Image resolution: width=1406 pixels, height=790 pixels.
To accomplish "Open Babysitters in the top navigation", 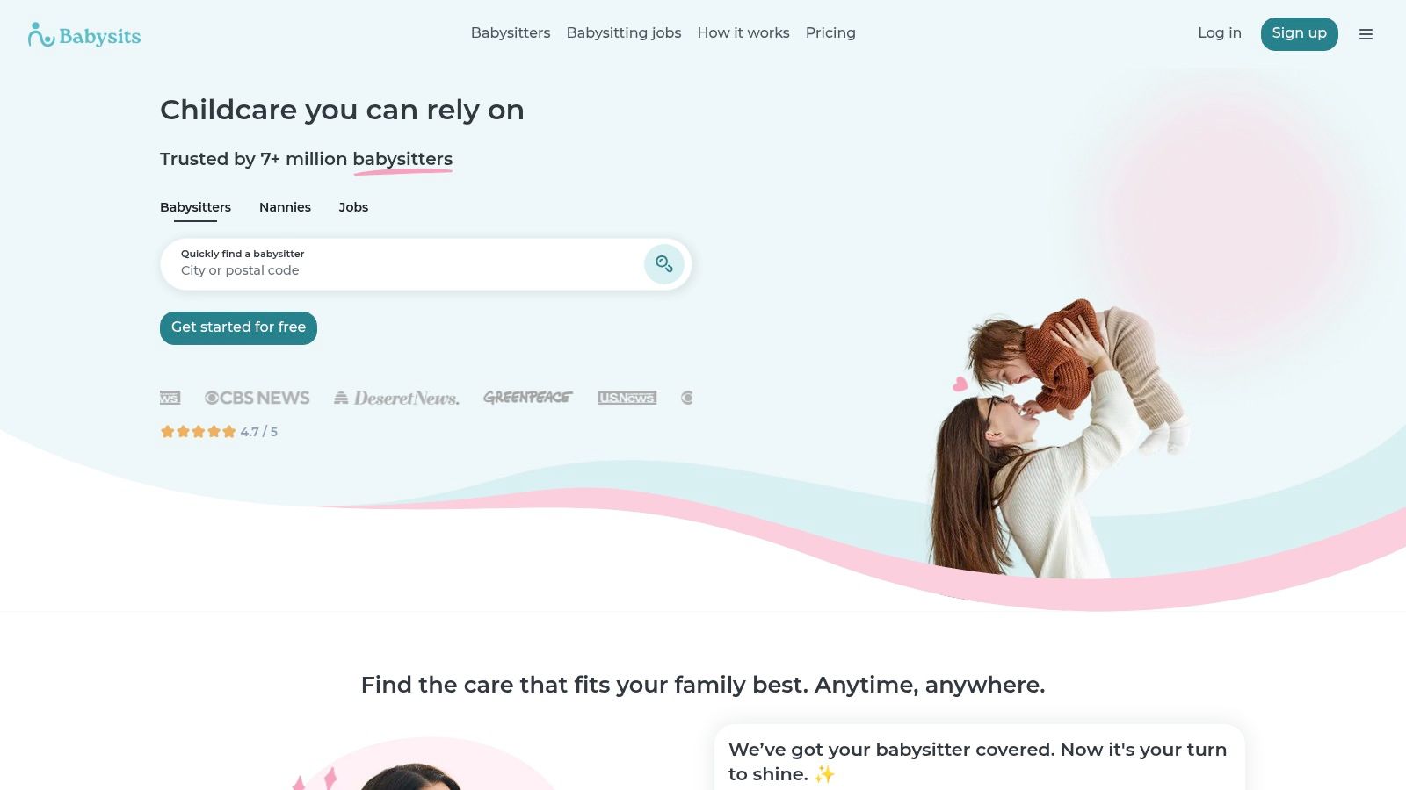I will click(511, 32).
